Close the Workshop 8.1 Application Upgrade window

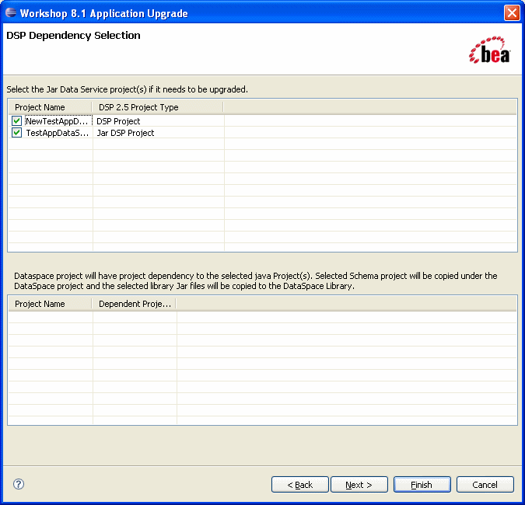coord(512,13)
